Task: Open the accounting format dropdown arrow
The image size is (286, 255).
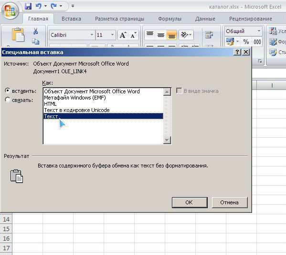Action: (x=237, y=42)
